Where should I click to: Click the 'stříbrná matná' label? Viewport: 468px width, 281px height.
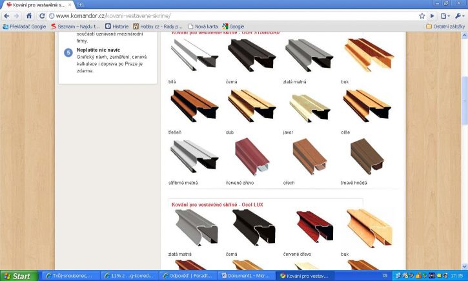pos(183,183)
